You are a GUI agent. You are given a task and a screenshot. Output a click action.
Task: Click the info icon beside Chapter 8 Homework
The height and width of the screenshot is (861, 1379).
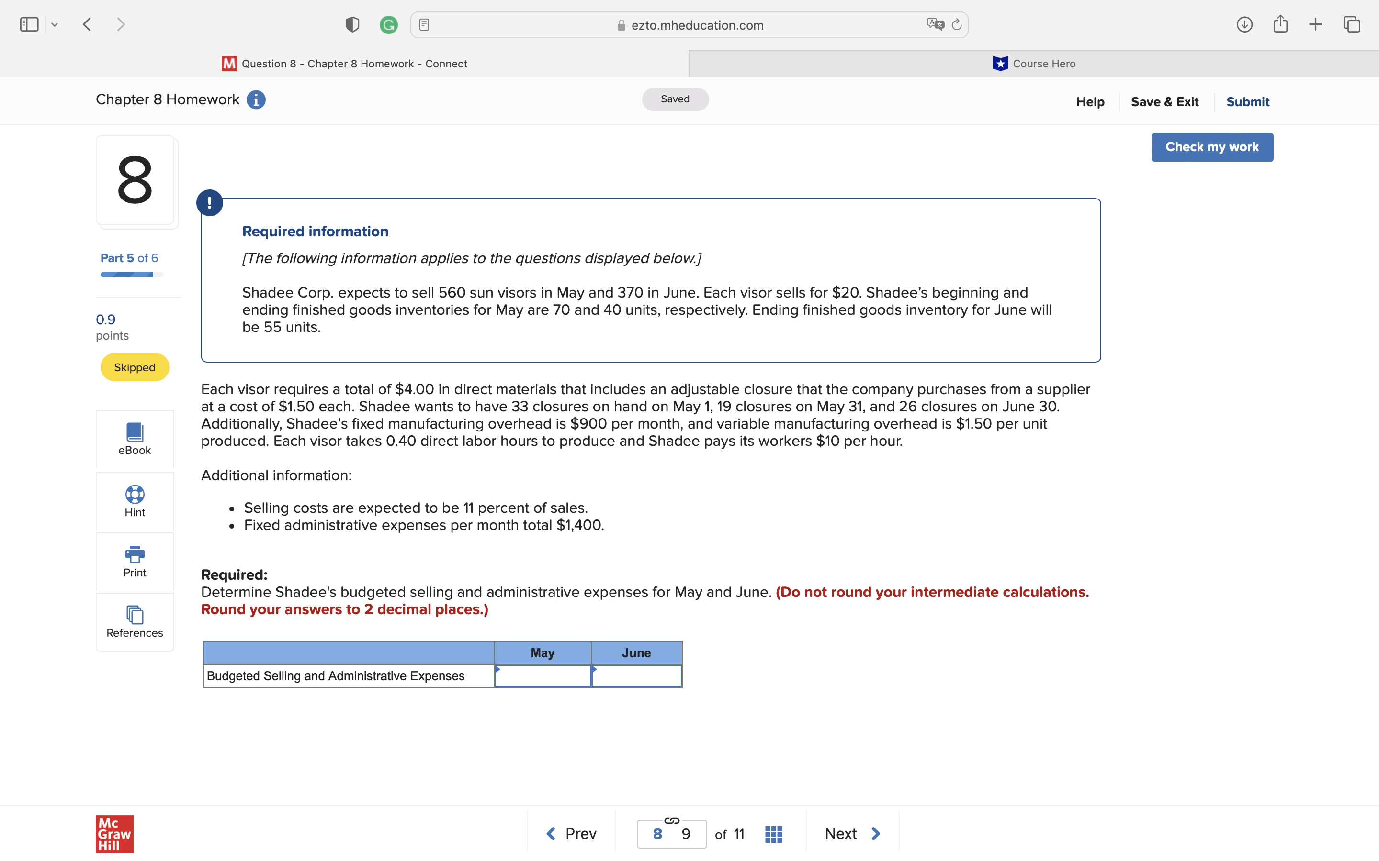[256, 99]
